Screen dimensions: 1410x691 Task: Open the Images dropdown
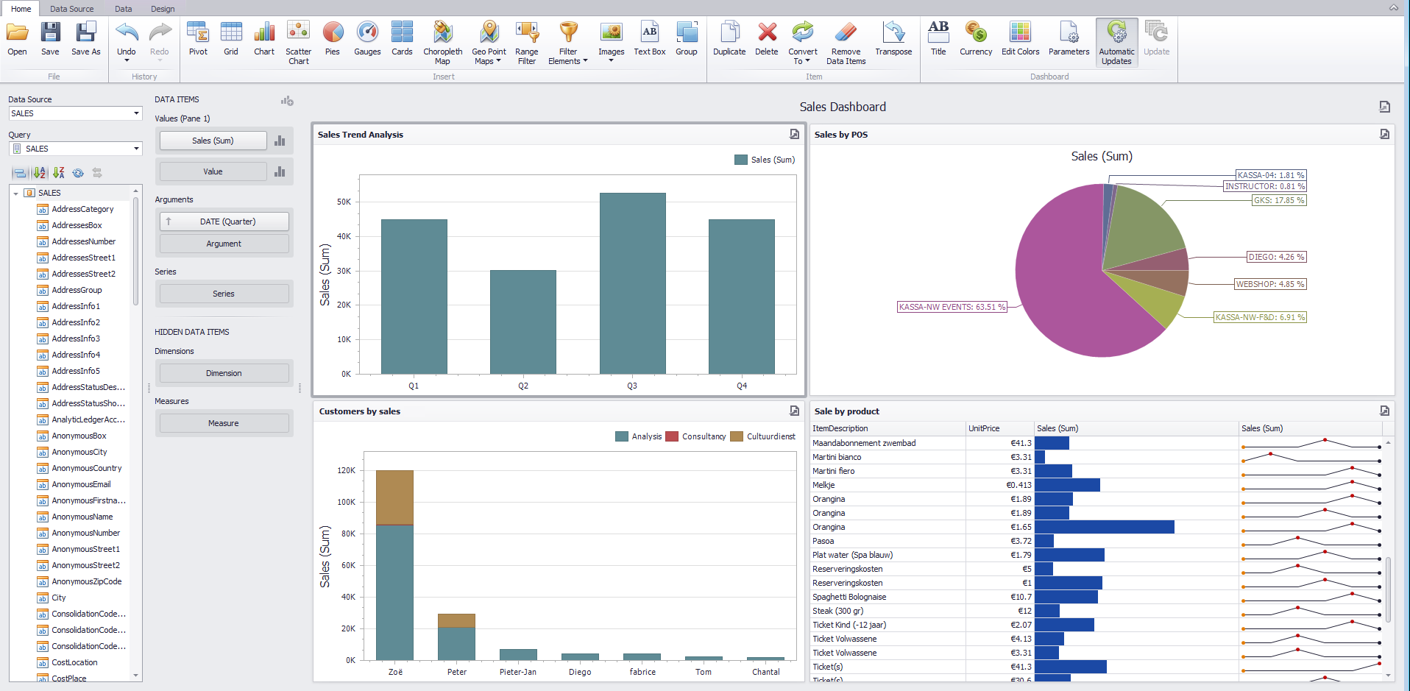click(611, 43)
